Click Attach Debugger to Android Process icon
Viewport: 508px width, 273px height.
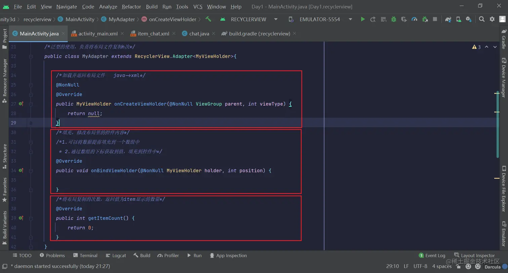[x=425, y=19]
